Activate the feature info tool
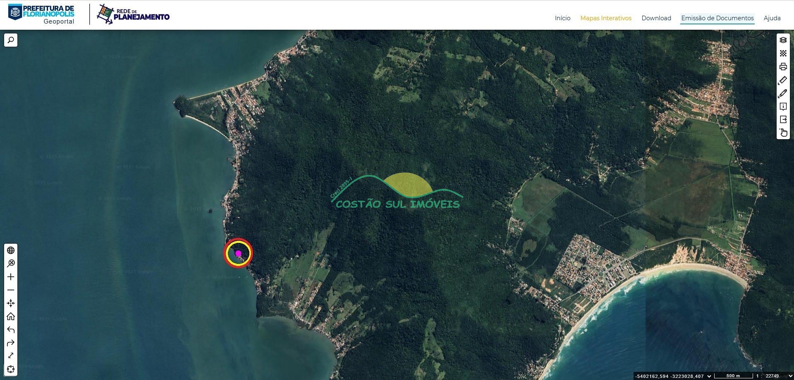This screenshot has width=794, height=380. [783, 107]
